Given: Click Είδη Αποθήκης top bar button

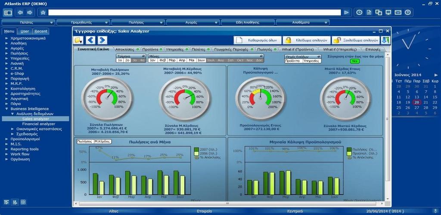Looking at the screenshot, I should click(248, 22).
